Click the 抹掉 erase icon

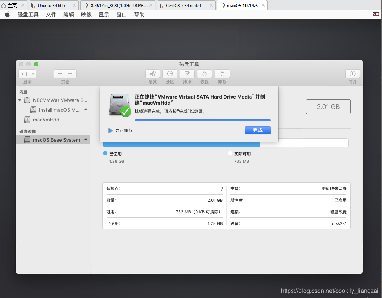187,74
